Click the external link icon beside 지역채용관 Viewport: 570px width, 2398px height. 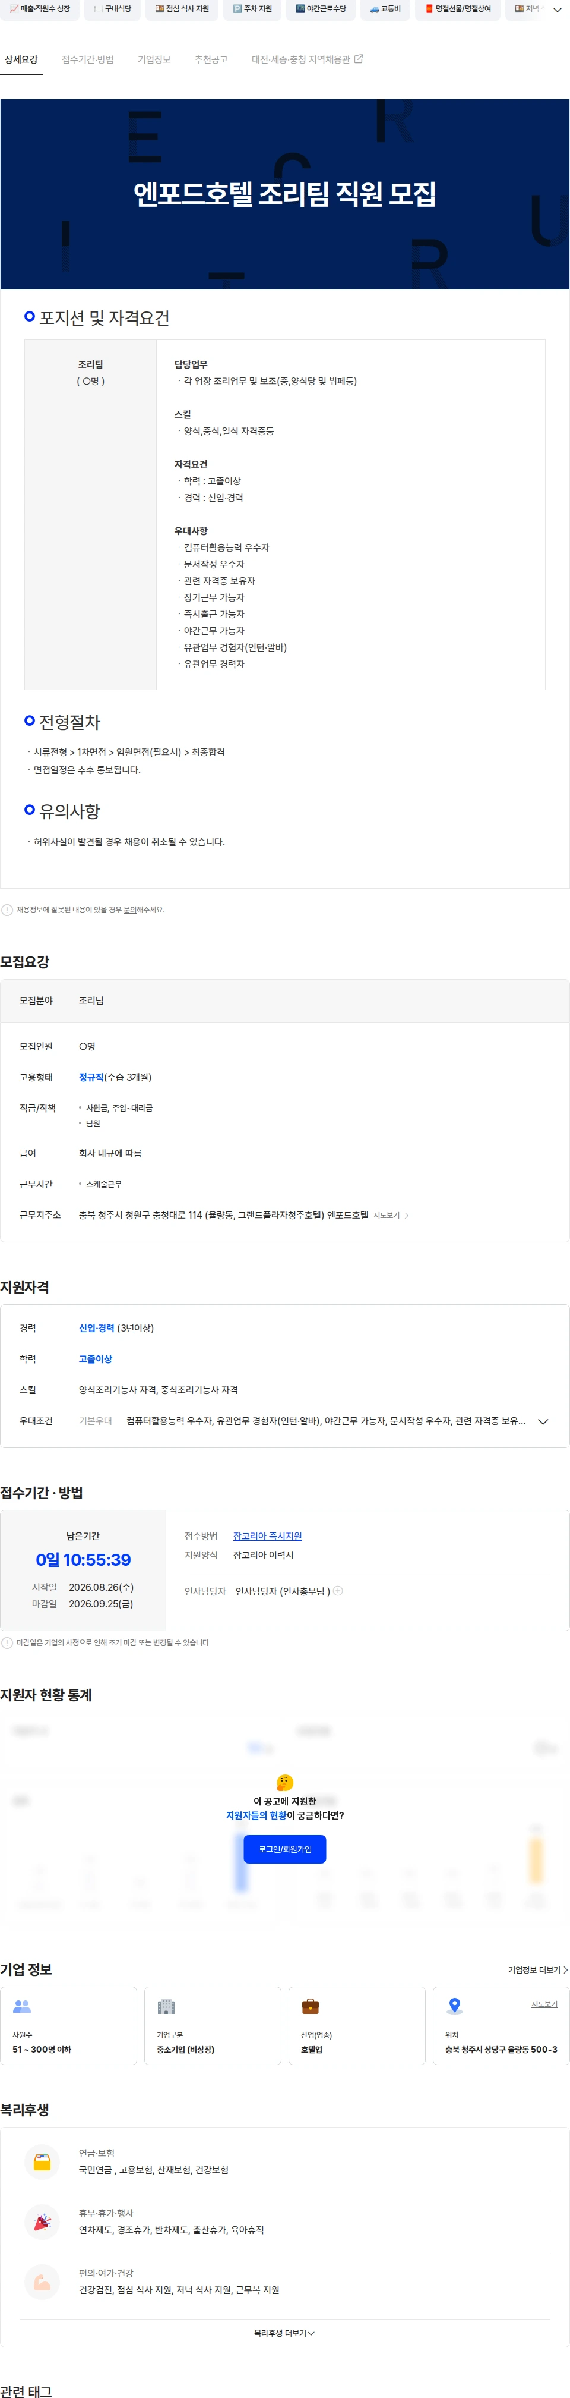[x=359, y=59]
